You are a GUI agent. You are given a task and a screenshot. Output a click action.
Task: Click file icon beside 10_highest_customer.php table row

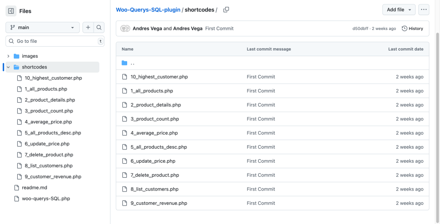pos(124,77)
